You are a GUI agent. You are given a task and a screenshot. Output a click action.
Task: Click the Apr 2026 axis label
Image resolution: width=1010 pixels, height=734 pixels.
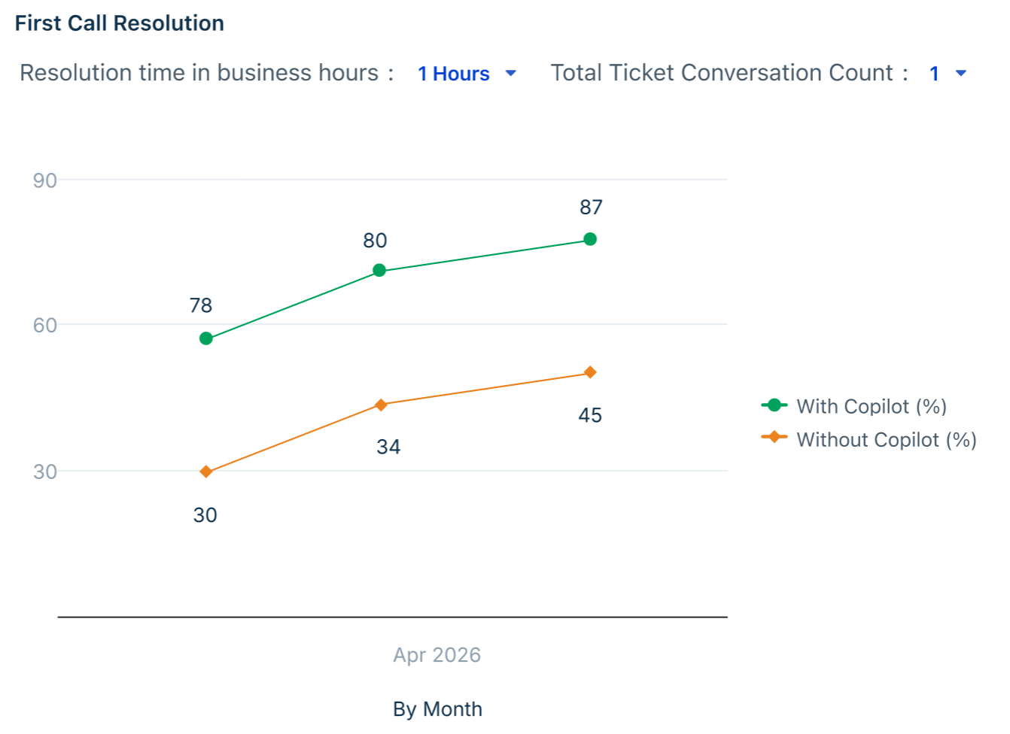tap(437, 655)
